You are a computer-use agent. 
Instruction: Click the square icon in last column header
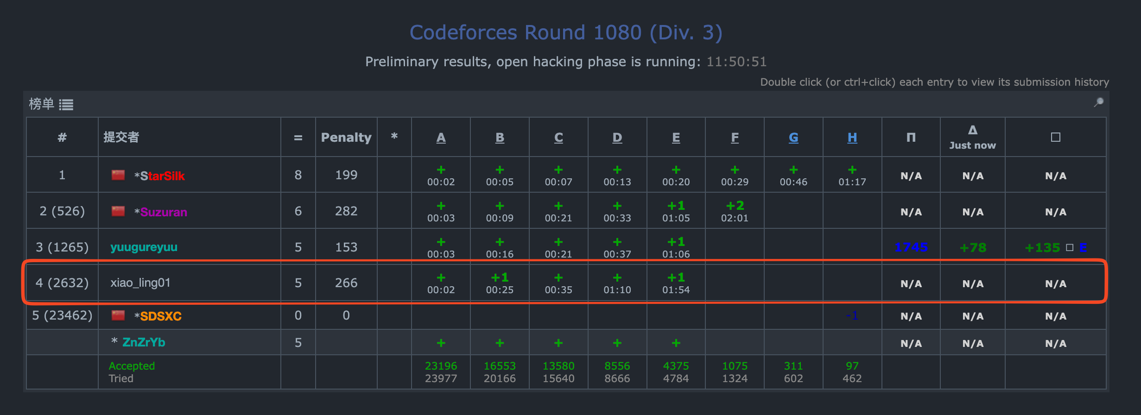tap(1055, 137)
